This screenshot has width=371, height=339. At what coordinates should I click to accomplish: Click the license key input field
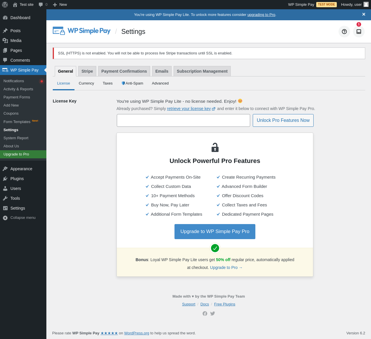(x=183, y=120)
